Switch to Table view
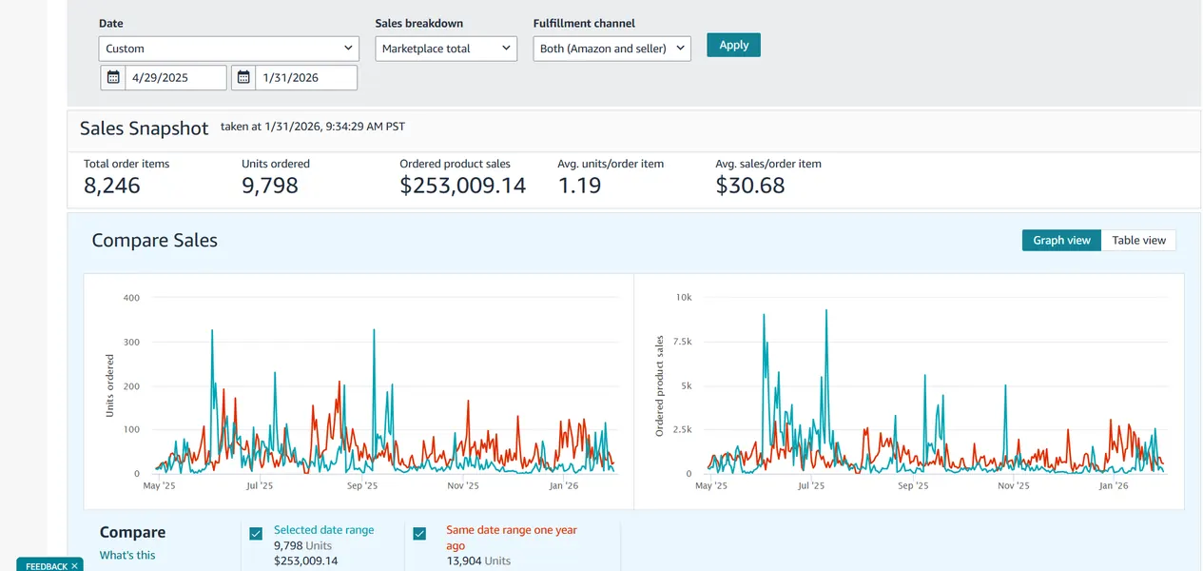Viewport: 1203px width, 571px height. pyautogui.click(x=1138, y=240)
